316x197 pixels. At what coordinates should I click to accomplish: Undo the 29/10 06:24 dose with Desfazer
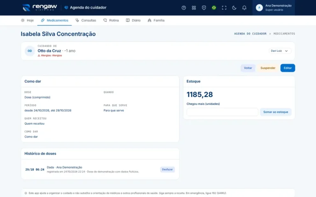[x=167, y=170]
